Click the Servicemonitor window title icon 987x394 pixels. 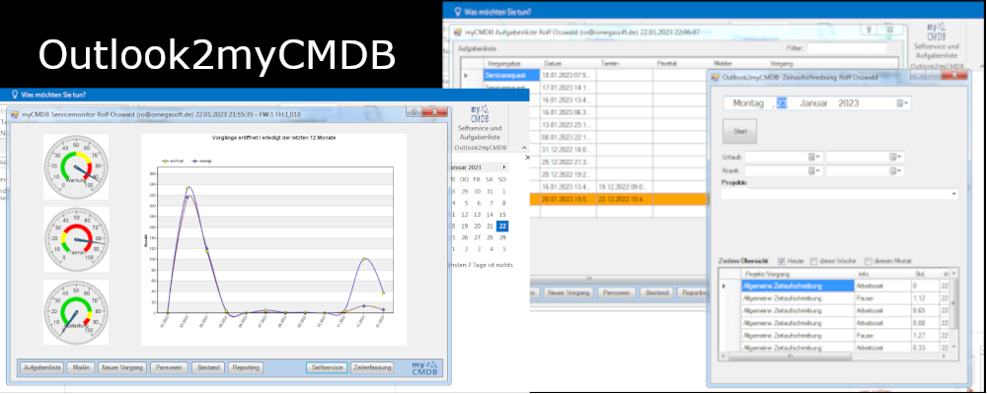[x=15, y=114]
